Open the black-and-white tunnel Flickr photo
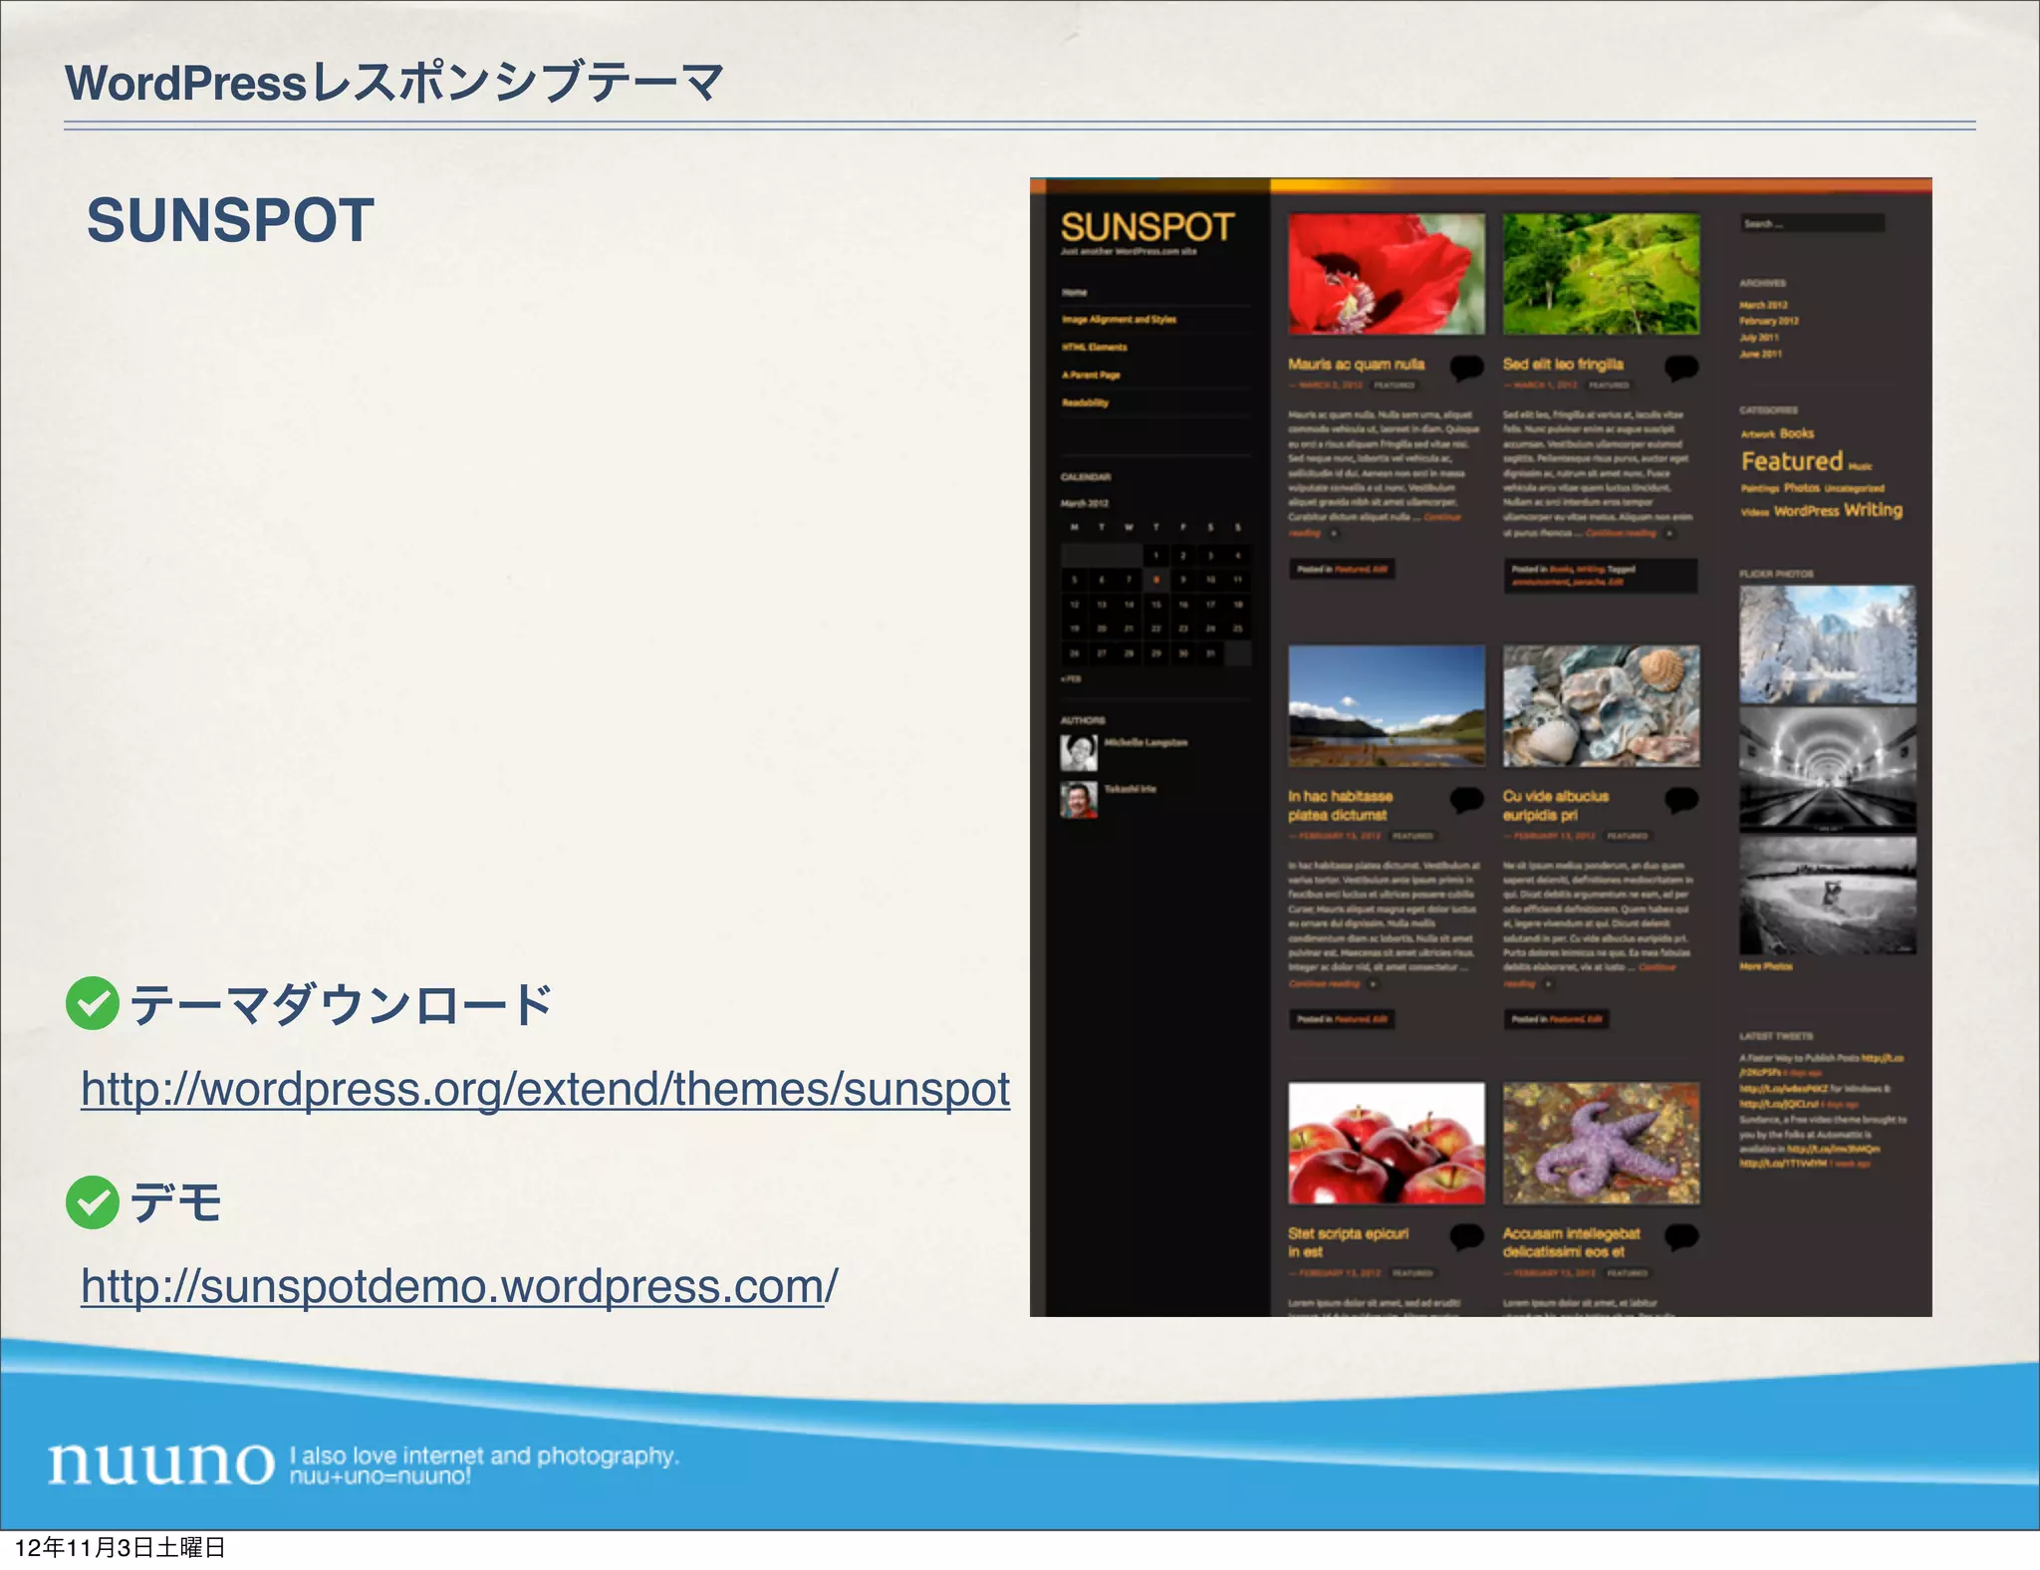 (x=1828, y=770)
